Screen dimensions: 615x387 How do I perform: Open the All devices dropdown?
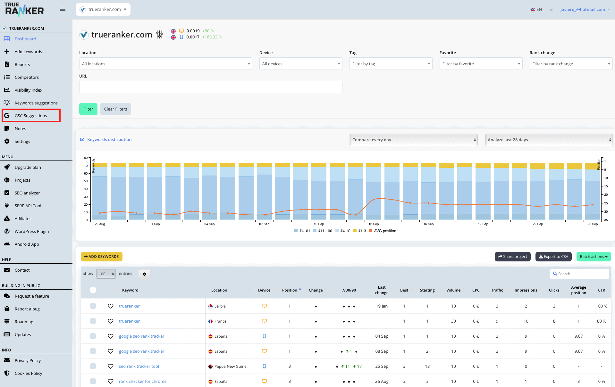point(301,64)
